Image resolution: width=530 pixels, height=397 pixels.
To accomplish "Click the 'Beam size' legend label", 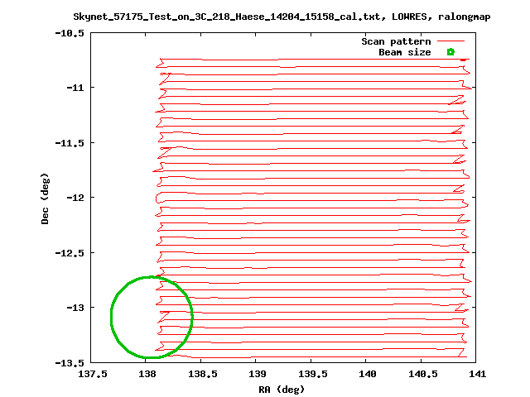I will pos(405,52).
